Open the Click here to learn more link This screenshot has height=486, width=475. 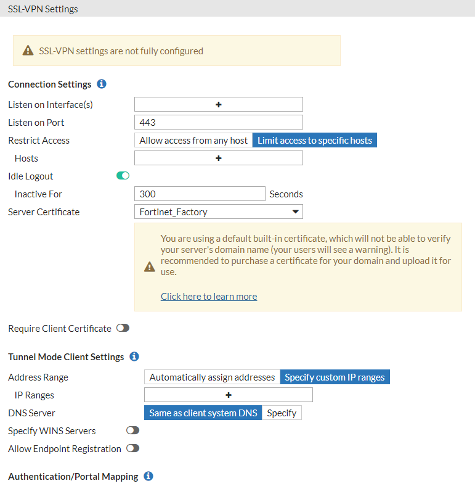tap(209, 297)
